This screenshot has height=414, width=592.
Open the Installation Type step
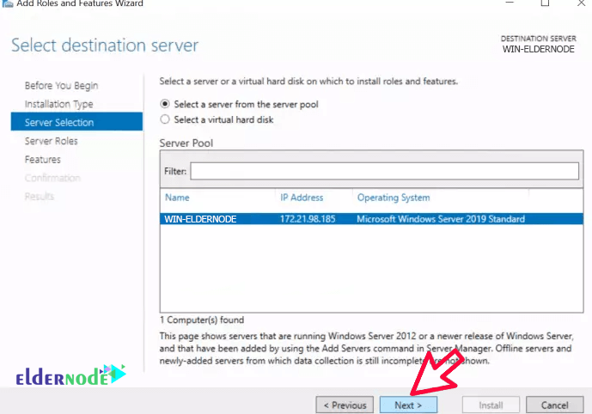coord(58,104)
